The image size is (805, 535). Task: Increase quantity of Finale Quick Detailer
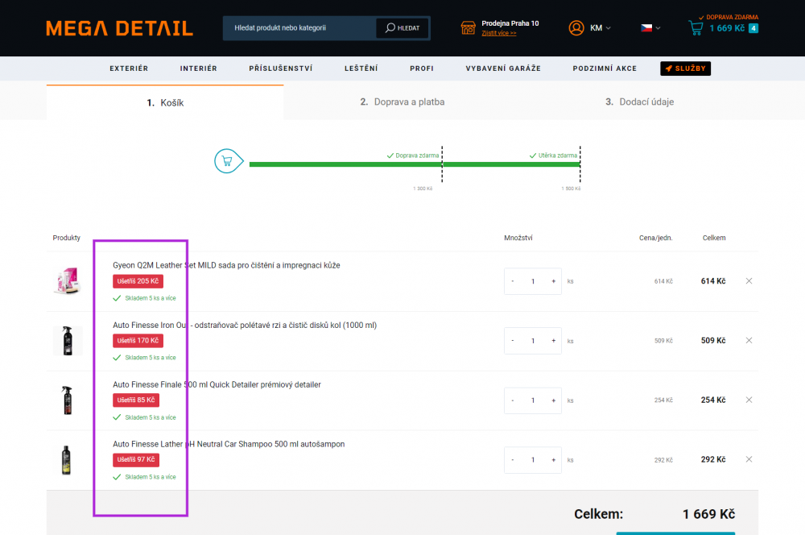554,400
